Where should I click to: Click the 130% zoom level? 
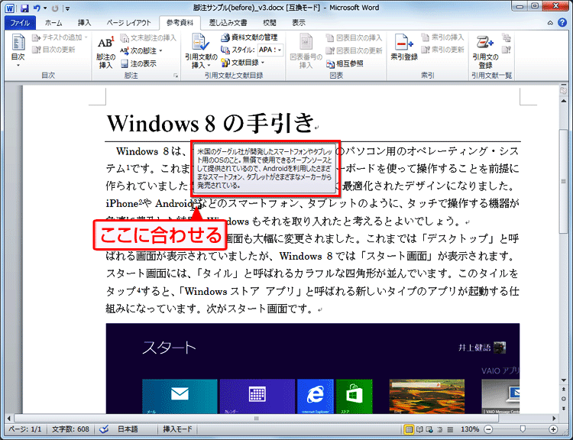pyautogui.click(x=469, y=429)
